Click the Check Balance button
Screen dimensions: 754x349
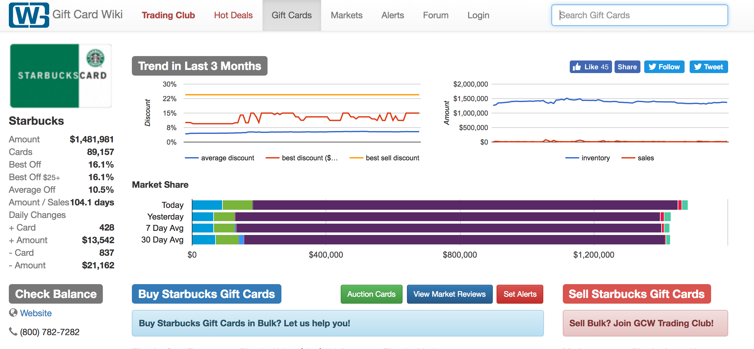(x=56, y=294)
